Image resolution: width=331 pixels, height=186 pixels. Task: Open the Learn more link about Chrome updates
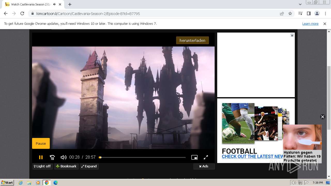[310, 24]
